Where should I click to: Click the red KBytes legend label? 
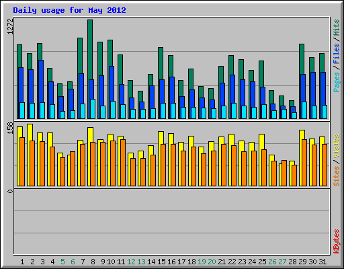point(336,241)
